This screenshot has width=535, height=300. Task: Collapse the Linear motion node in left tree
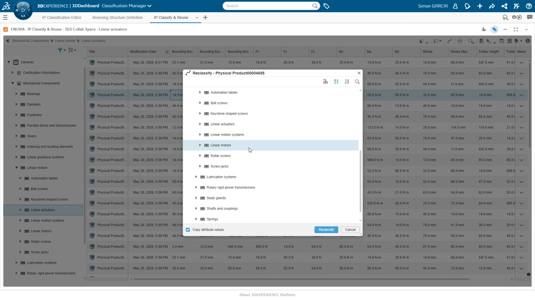[16, 168]
